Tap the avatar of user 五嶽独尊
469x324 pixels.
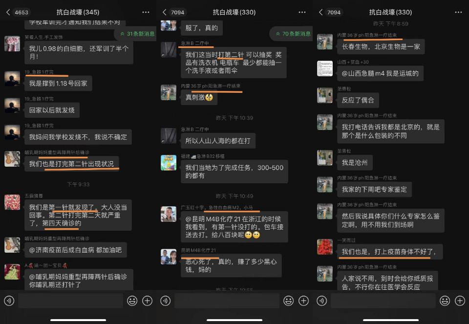(x=12, y=202)
